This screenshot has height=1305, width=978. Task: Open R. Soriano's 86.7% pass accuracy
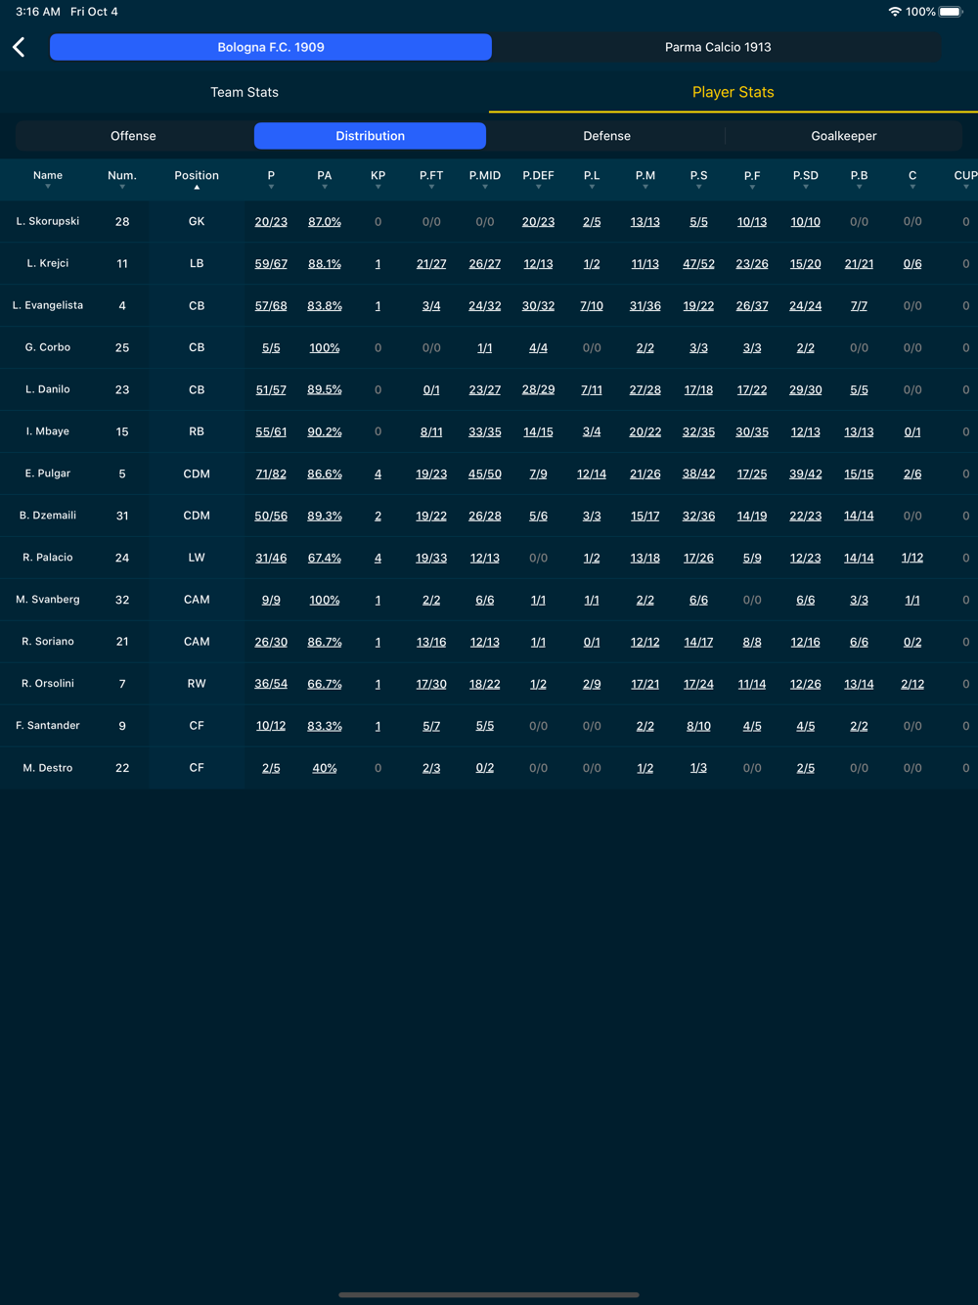[325, 642]
